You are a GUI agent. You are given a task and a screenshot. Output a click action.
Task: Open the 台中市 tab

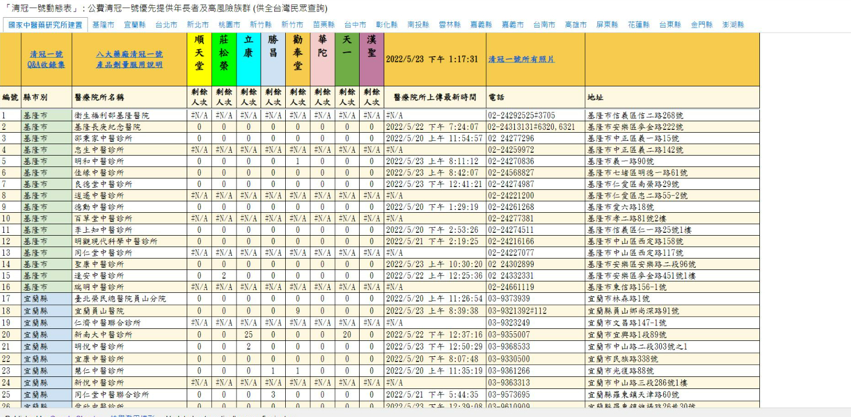355,25
